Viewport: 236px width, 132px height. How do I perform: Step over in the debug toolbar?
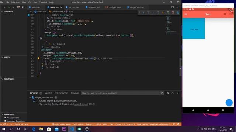148,12
